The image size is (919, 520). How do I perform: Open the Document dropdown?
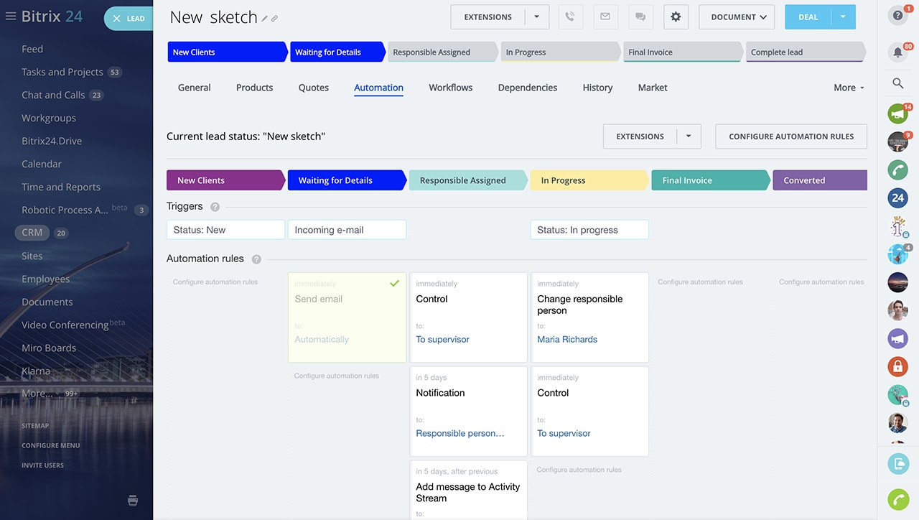click(737, 17)
